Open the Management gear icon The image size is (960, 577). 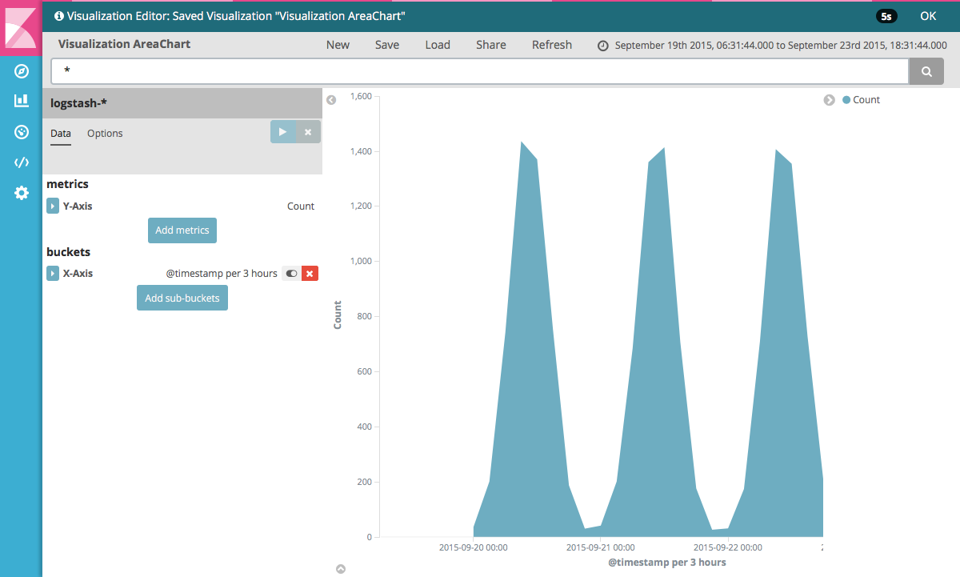[22, 193]
